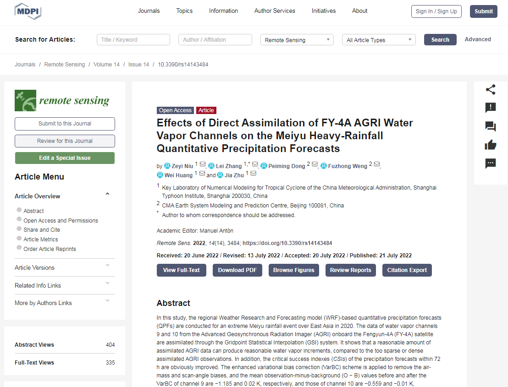Click the Remote Sensing journal logo
Viewport: 508px width, 387px height.
pos(62,100)
